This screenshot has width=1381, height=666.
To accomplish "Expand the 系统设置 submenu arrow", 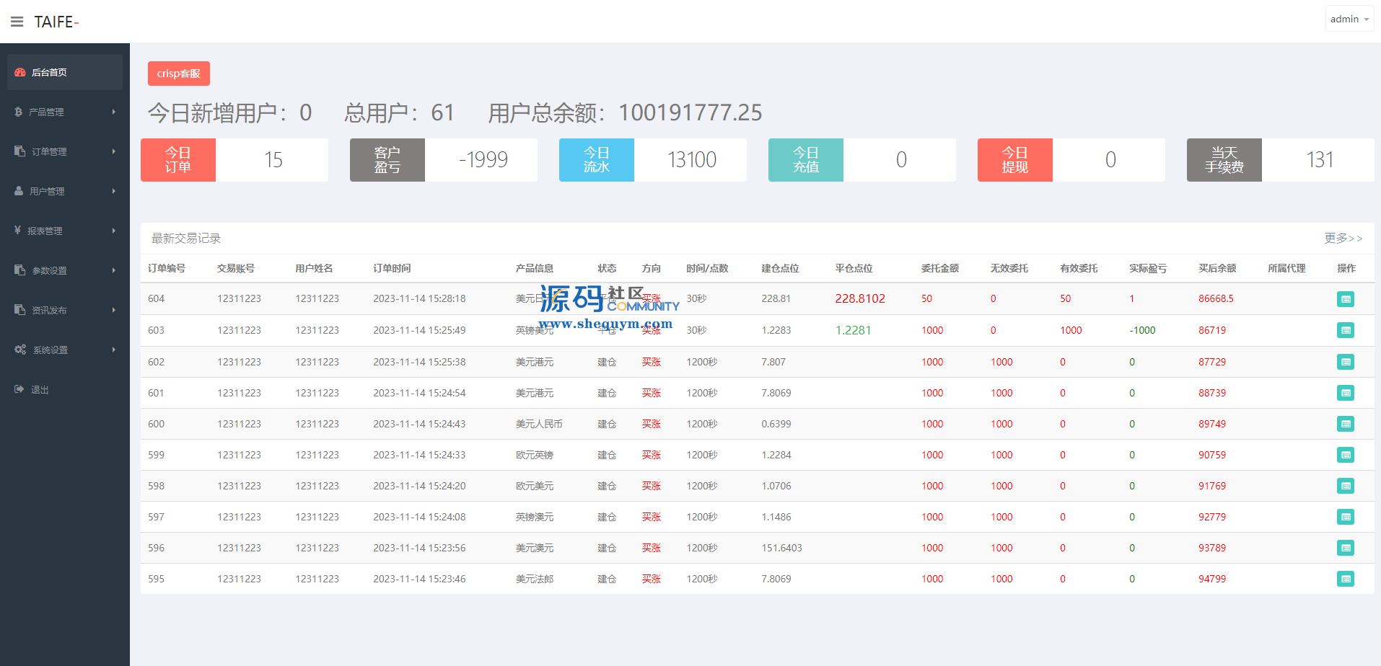I will [x=113, y=350].
